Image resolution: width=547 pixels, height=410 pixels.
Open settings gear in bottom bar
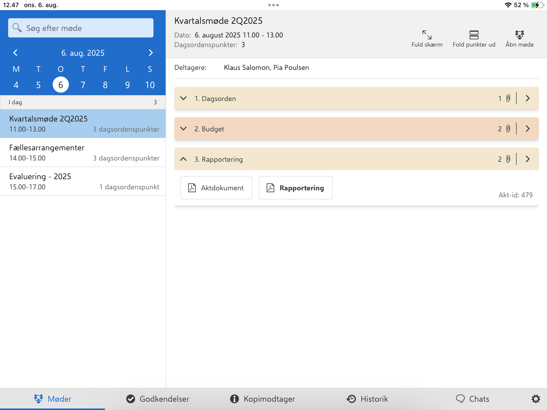pyautogui.click(x=536, y=399)
